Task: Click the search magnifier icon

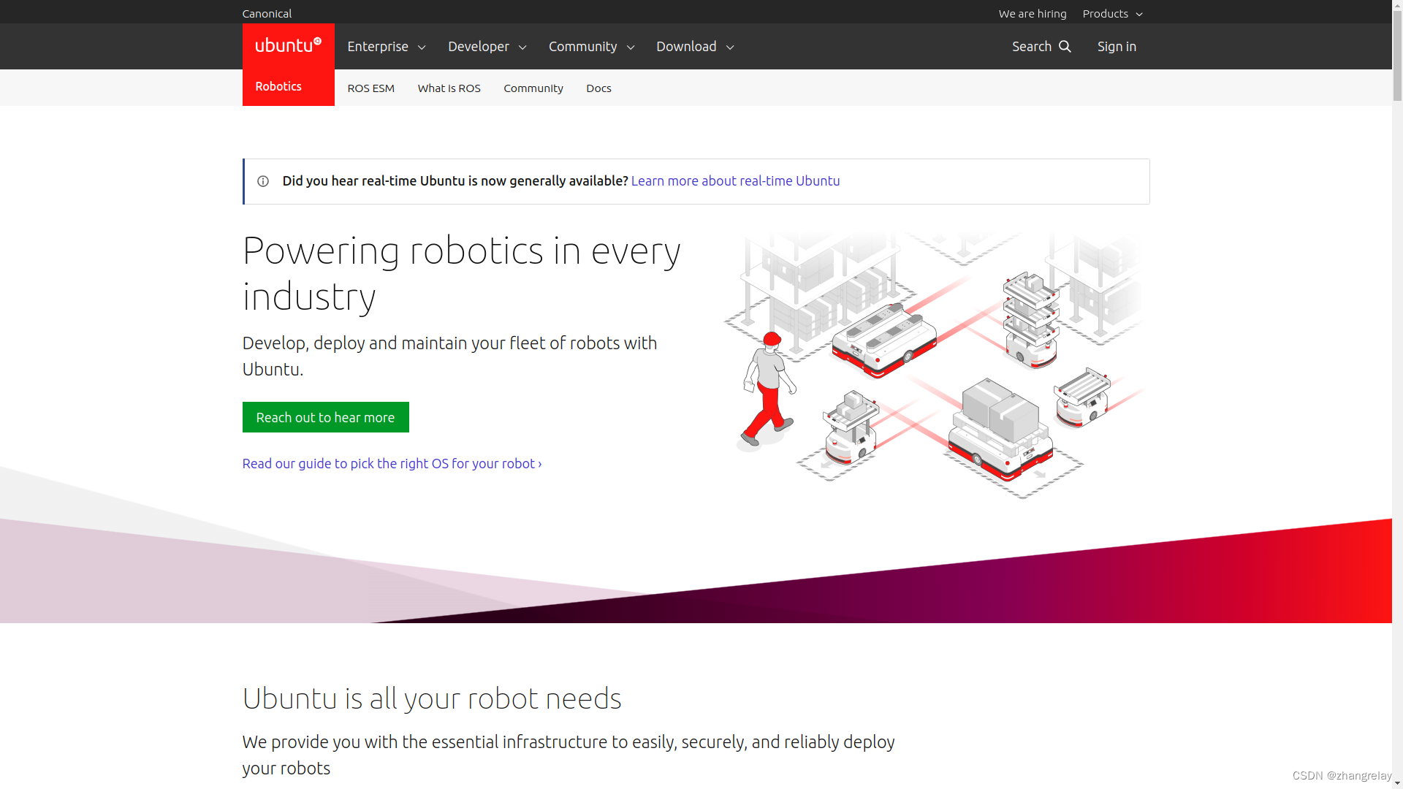Action: 1065,47
